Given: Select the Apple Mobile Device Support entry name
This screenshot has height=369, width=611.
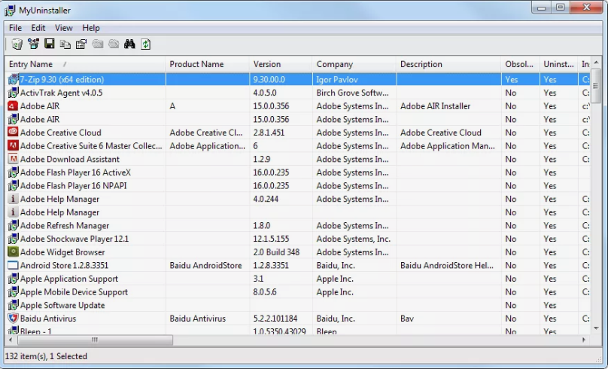Looking at the screenshot, I should [74, 292].
